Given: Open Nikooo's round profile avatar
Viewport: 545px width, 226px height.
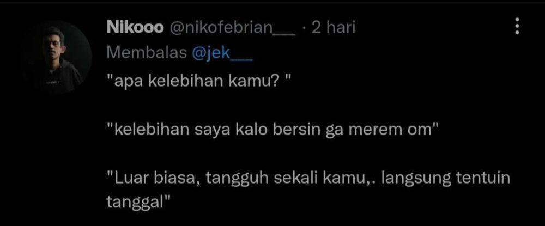Looking at the screenshot, I should pos(57,57).
